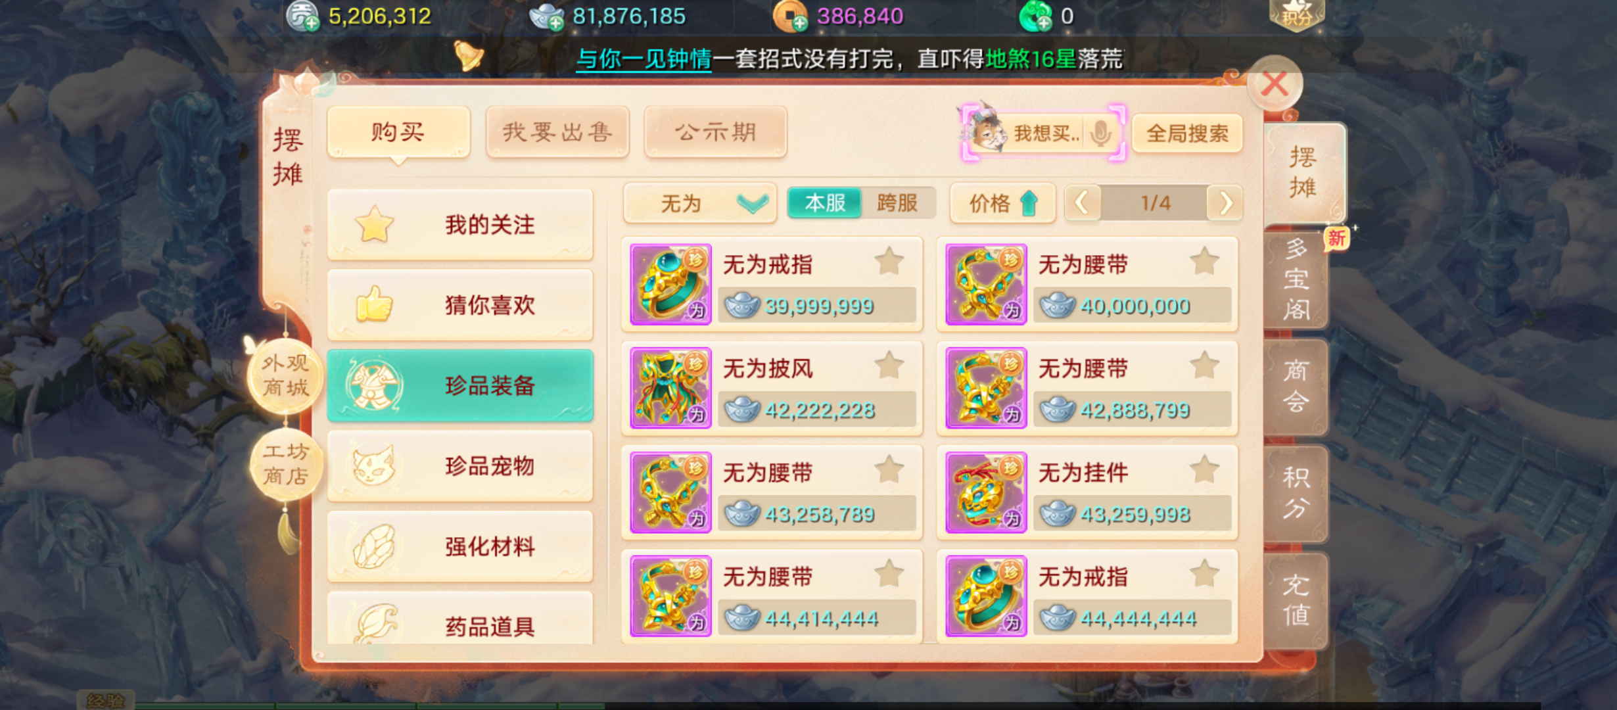Go to next page arrow beside 1/4
The width and height of the screenshot is (1617, 710).
(1225, 203)
